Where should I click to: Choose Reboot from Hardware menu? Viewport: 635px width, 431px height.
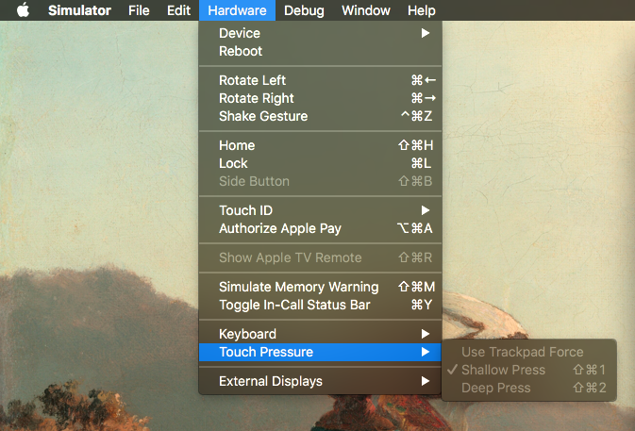[x=320, y=51]
